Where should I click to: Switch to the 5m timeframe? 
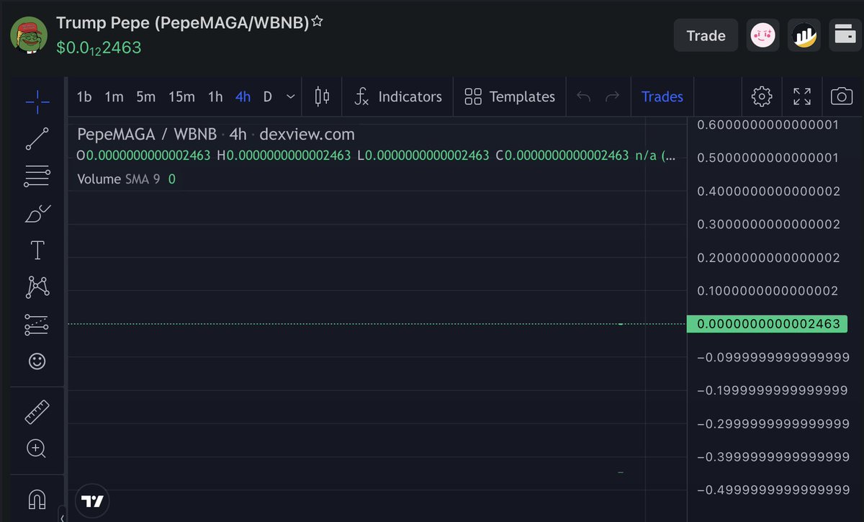145,96
